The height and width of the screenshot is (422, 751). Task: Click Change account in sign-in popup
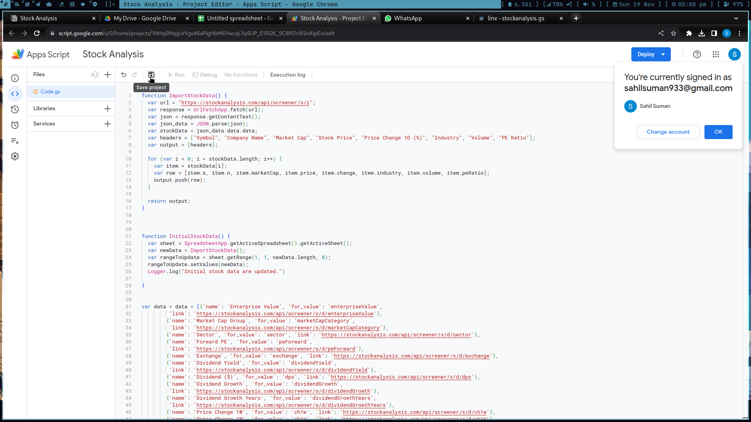[x=668, y=132]
